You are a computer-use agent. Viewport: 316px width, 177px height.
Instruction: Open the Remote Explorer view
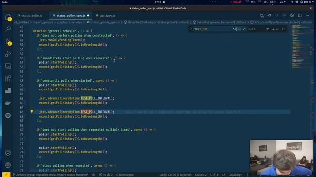tap(8, 66)
